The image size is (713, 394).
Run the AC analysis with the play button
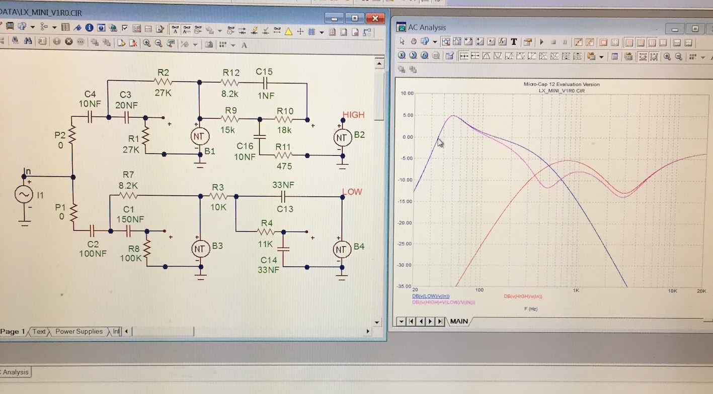click(541, 42)
